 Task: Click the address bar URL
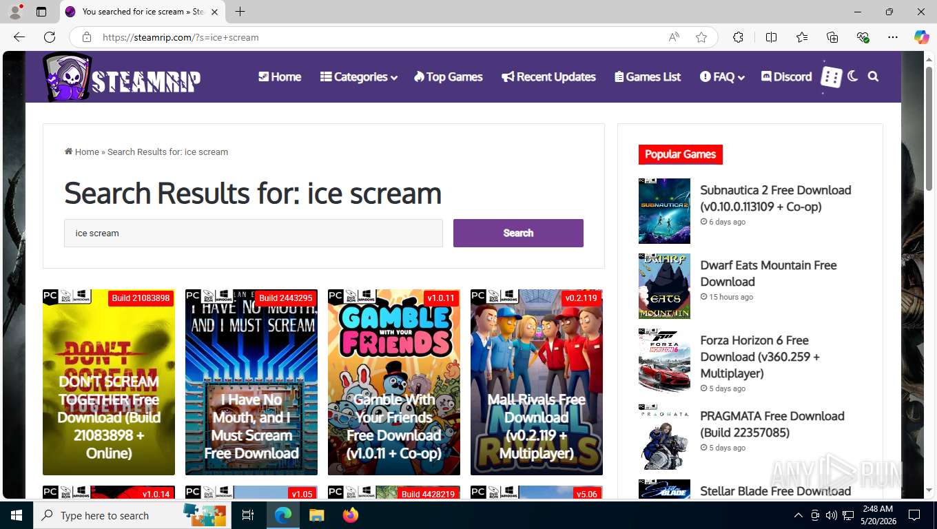click(x=181, y=37)
